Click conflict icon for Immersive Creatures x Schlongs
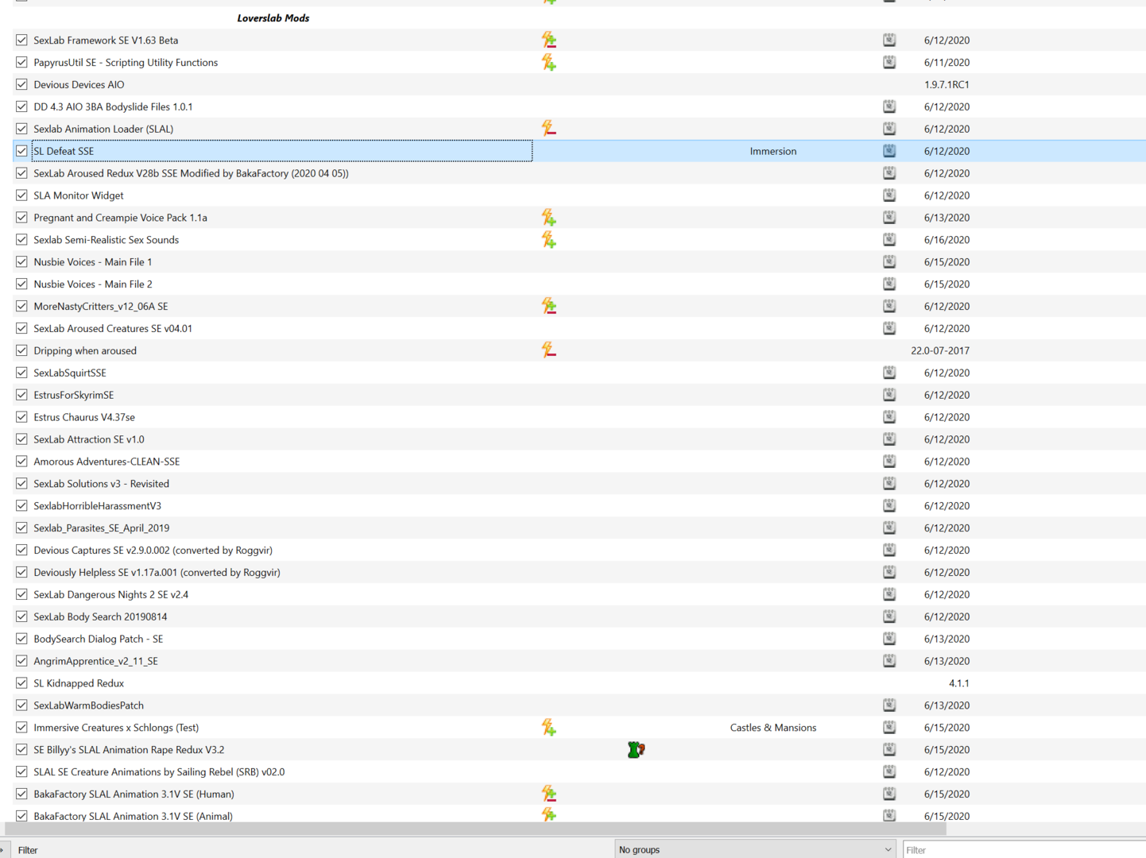Viewport: 1146px width, 858px height. [548, 728]
